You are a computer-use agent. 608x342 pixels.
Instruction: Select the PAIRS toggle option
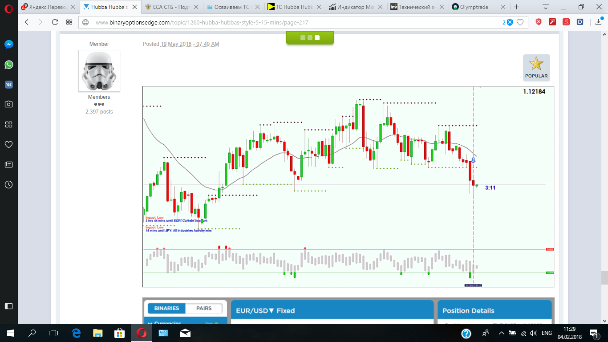pos(204,308)
